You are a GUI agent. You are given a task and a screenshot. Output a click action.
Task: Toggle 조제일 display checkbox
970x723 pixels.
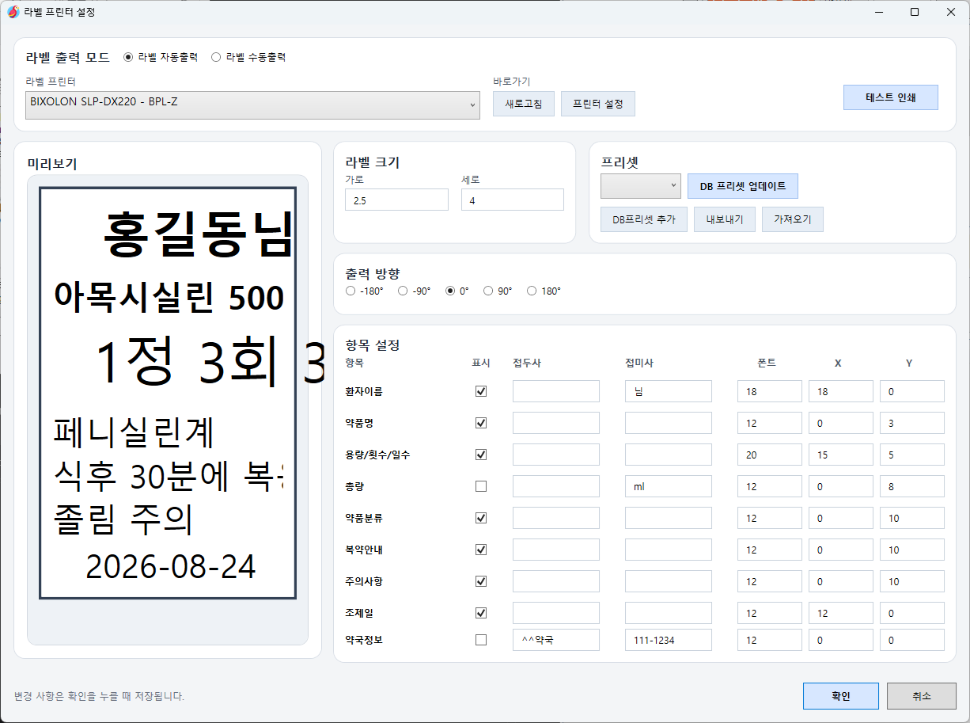point(481,613)
